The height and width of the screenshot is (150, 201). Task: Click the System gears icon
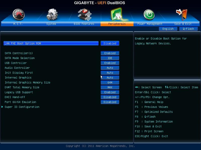click(52, 14)
